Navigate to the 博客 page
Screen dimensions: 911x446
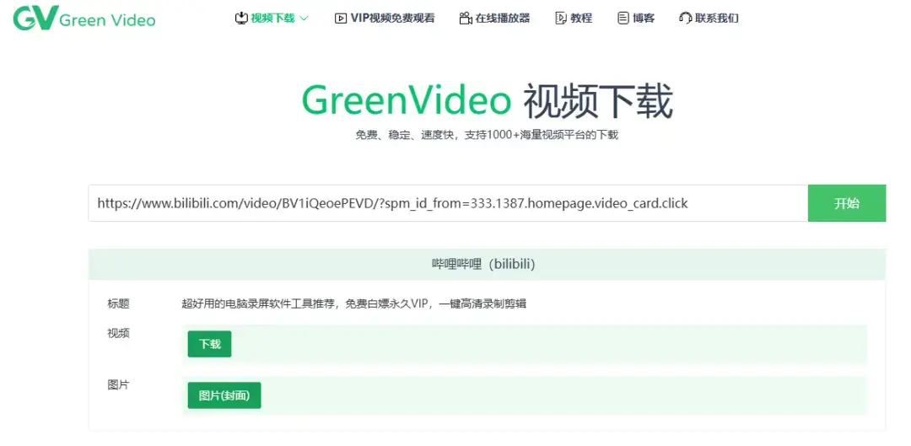pyautogui.click(x=644, y=18)
